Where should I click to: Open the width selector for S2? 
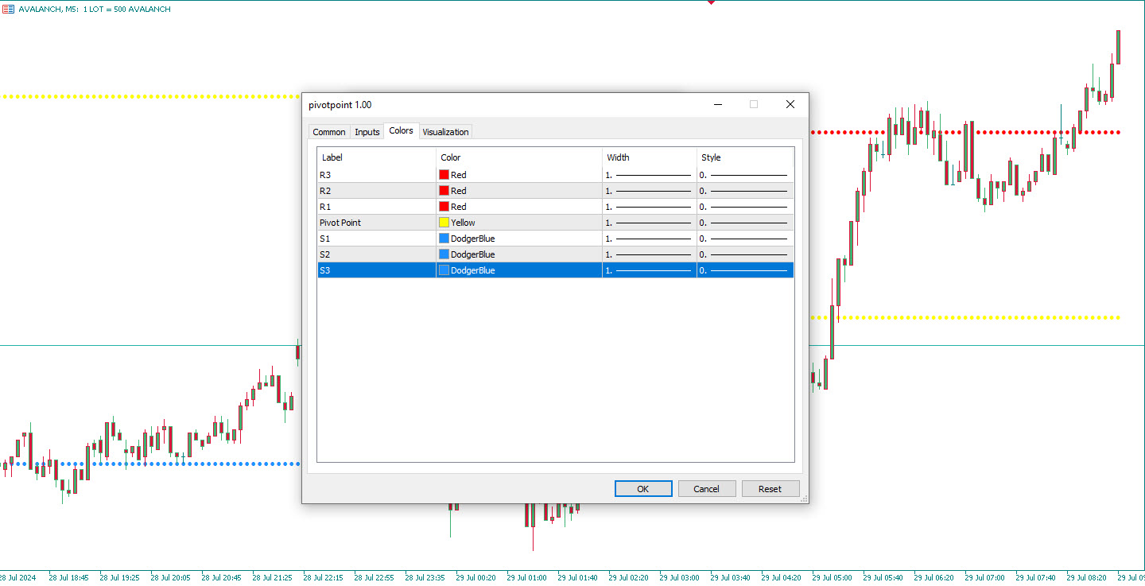[649, 254]
